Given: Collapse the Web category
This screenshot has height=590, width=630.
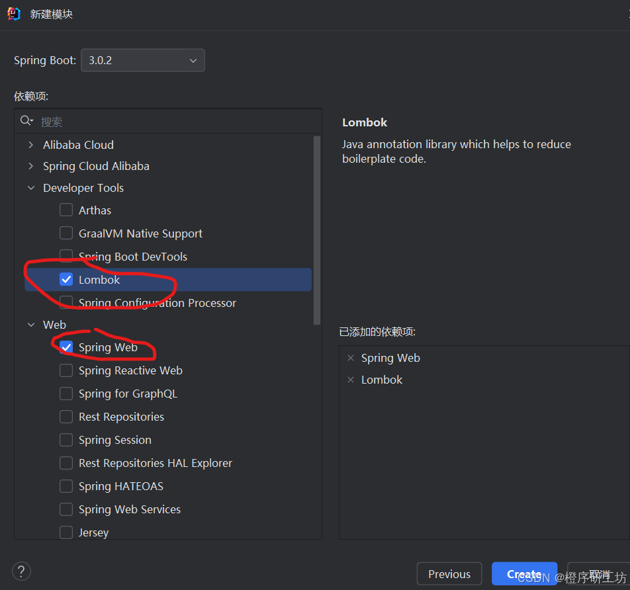Looking at the screenshot, I should point(31,325).
